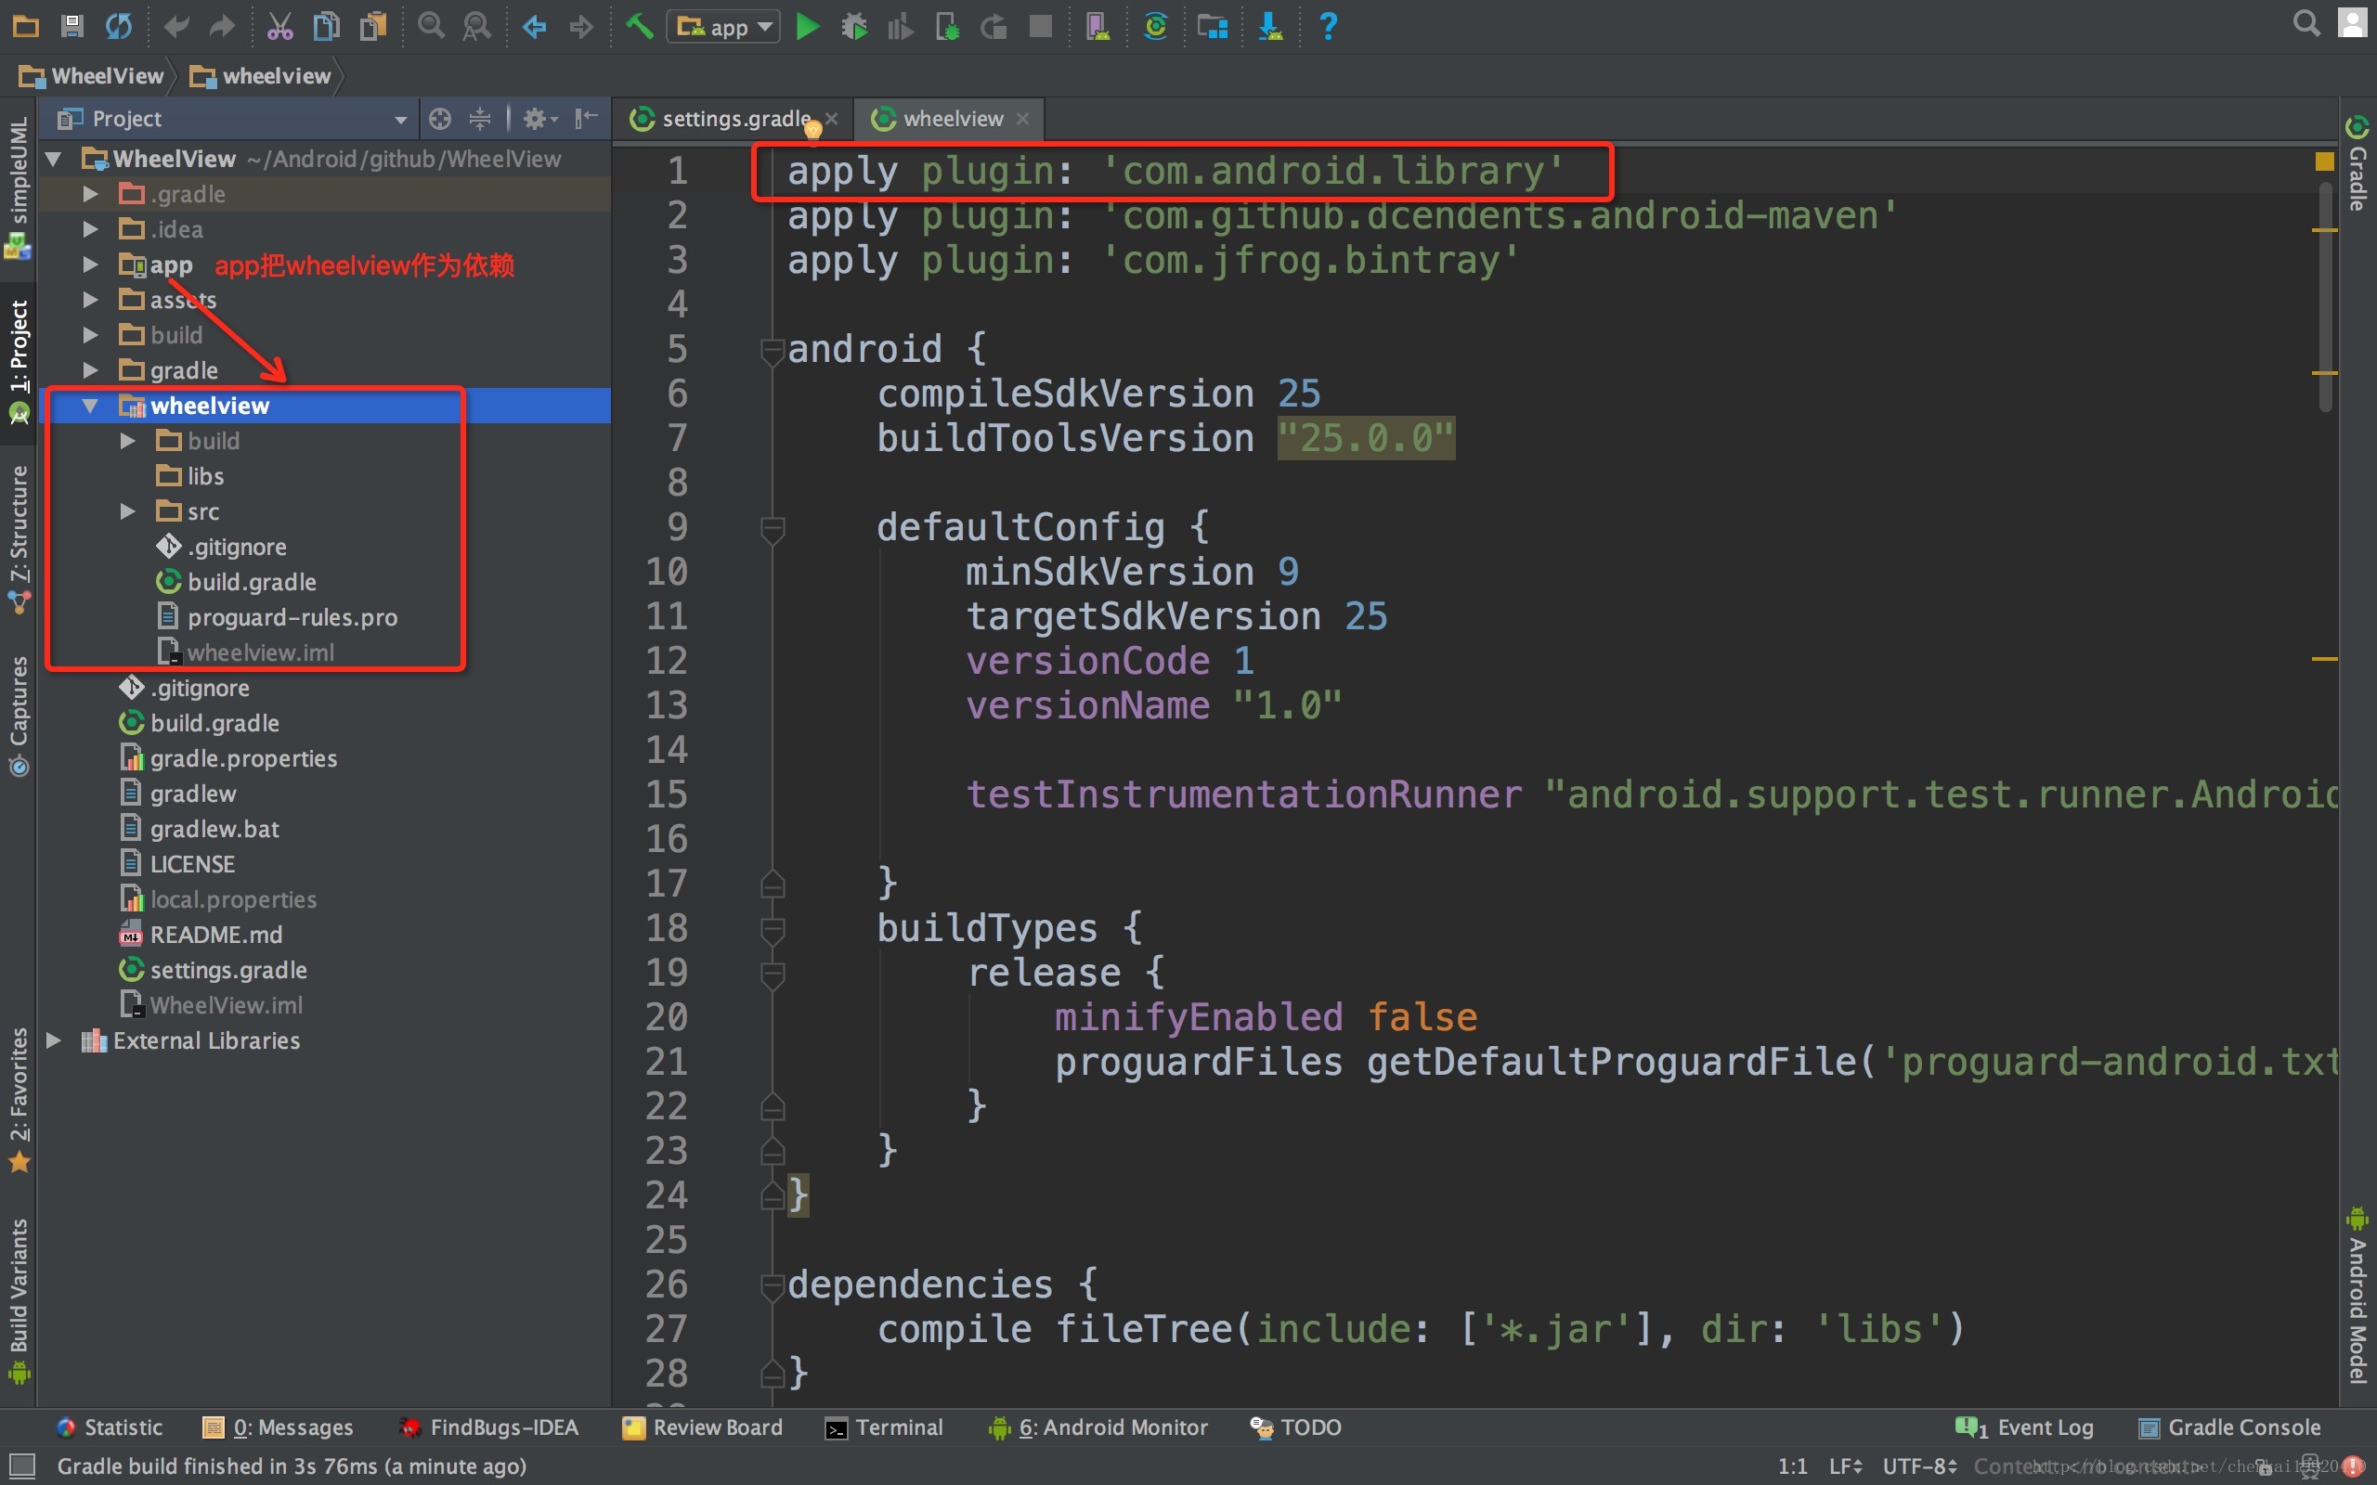Open the app run configuration dropdown
This screenshot has width=2377, height=1485.
(724, 27)
